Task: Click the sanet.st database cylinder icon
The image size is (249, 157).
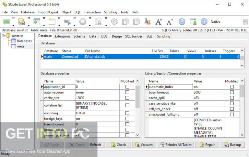Action: [x=8, y=36]
